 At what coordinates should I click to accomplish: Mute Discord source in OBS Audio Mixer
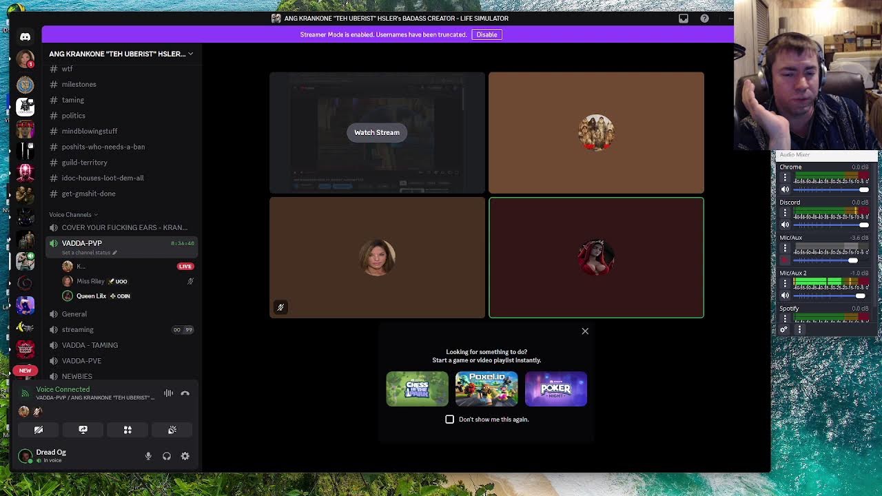[x=785, y=225]
